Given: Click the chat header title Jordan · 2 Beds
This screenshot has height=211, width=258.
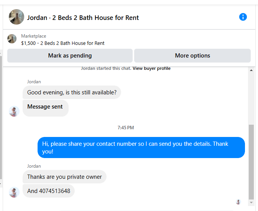Looking at the screenshot, I should tap(83, 18).
